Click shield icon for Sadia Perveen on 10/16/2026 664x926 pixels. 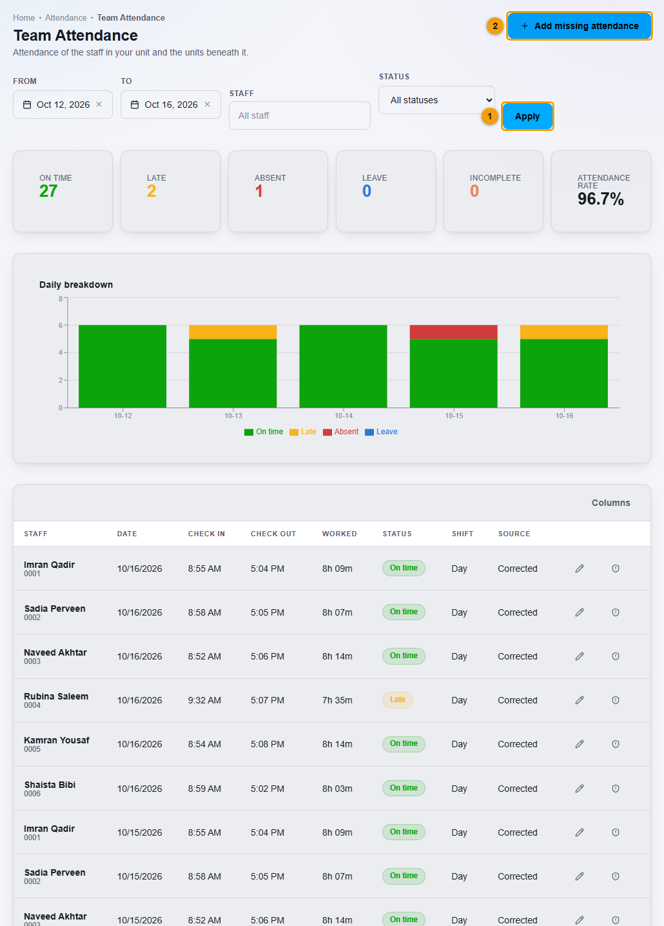(x=616, y=612)
